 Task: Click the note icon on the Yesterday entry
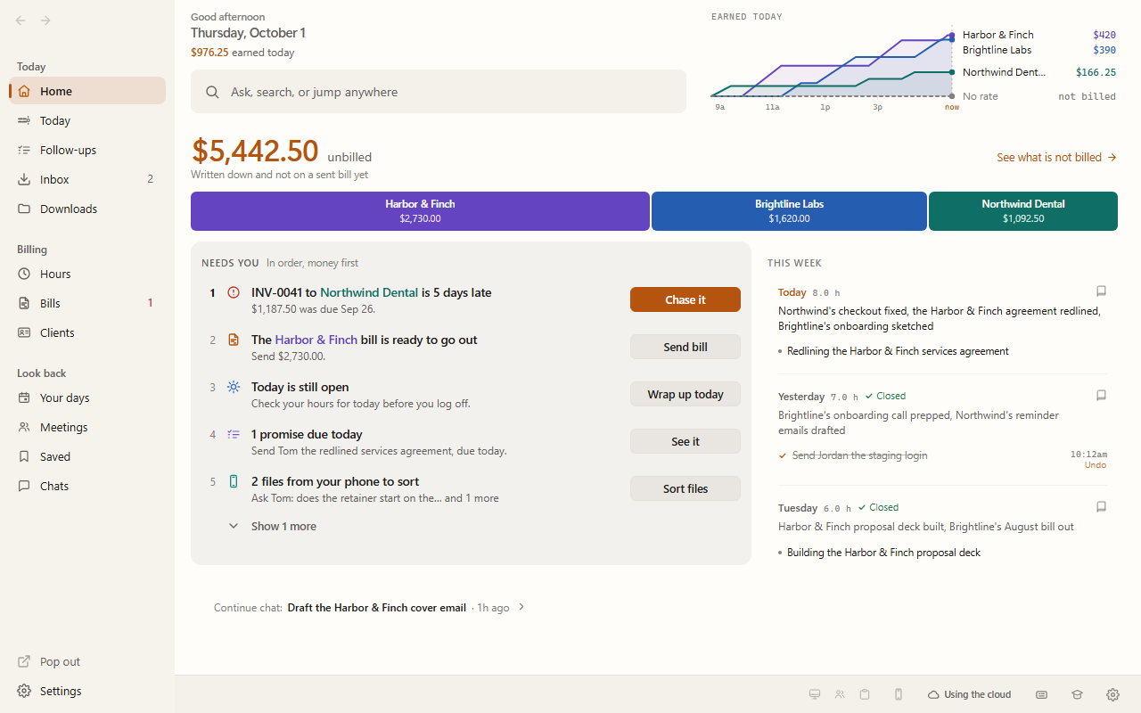pos(1101,395)
